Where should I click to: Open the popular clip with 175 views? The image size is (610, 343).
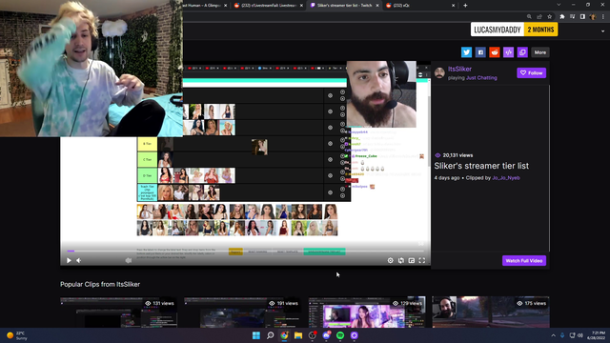coord(491,313)
